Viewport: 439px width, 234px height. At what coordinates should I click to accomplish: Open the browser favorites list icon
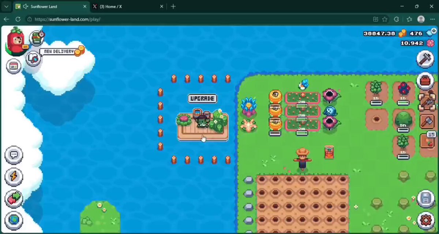pyautogui.click(x=409, y=19)
